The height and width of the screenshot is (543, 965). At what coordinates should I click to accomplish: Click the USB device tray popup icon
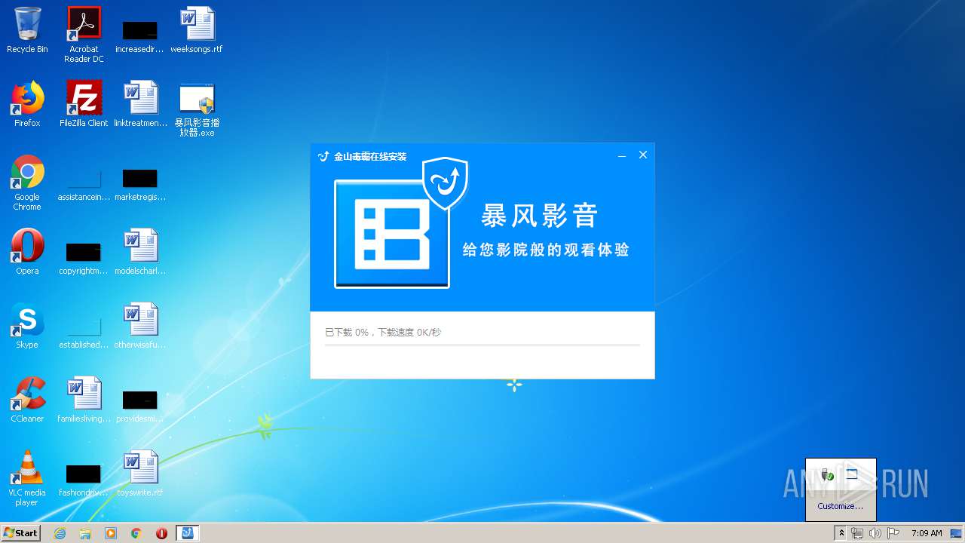tap(827, 474)
